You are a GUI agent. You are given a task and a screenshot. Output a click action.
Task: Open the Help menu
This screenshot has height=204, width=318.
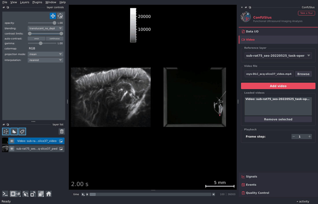tap(62, 2)
